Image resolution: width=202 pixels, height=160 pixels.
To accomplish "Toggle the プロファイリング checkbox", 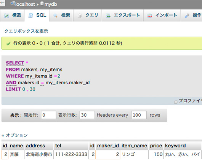I will [x=176, y=102].
